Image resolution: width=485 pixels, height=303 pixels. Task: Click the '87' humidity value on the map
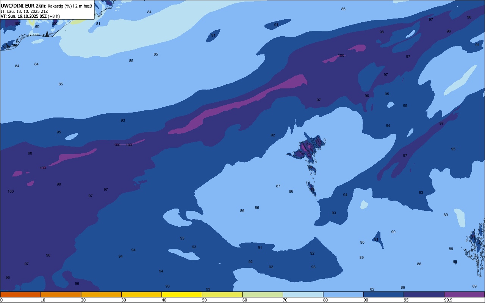(278, 186)
